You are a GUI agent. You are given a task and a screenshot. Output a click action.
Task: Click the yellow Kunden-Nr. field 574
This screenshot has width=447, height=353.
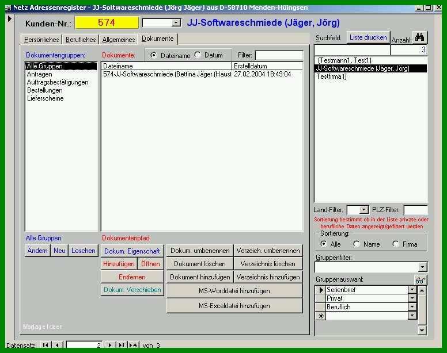pyautogui.click(x=107, y=23)
